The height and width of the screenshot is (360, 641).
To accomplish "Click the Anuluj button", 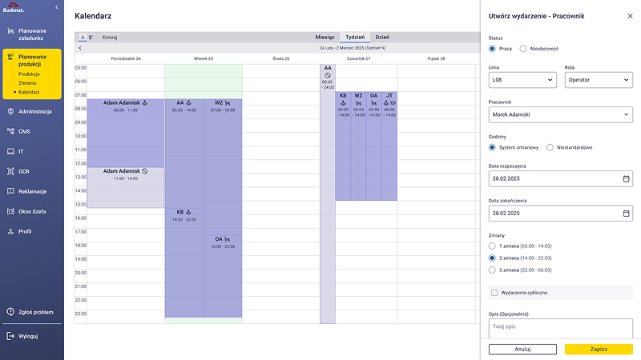I will 522,349.
